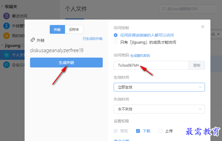
Task: Switch to the 外链 tab
Action: [57, 30]
